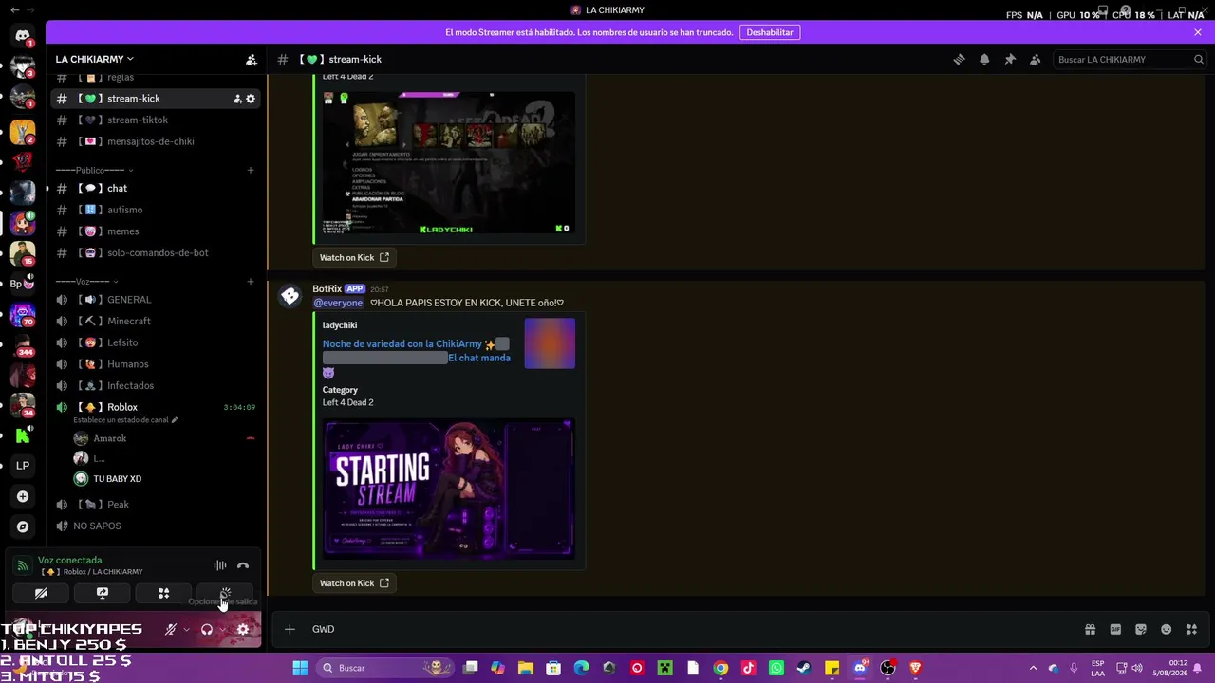Open Noche de variedad stream title link
Viewport: 1215px width, 683px height.
pyautogui.click(x=416, y=351)
